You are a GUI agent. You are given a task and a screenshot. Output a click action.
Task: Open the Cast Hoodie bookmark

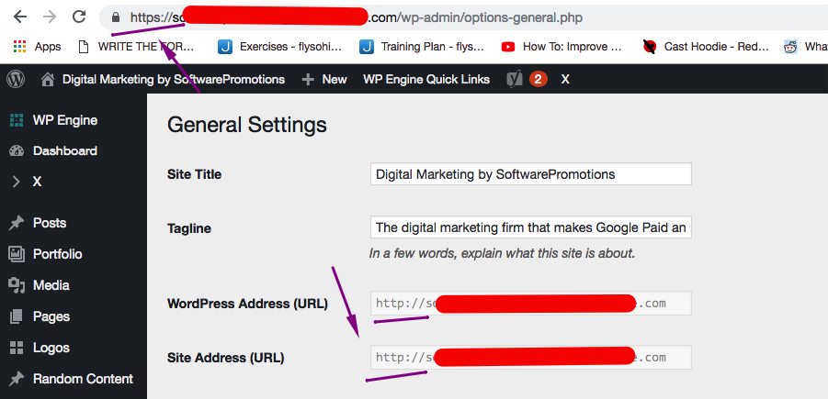[707, 47]
